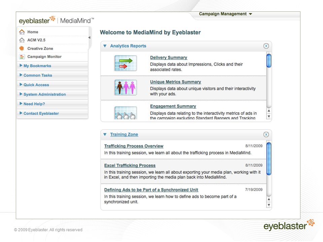Open Creative Zone from the sidebar

coord(40,48)
